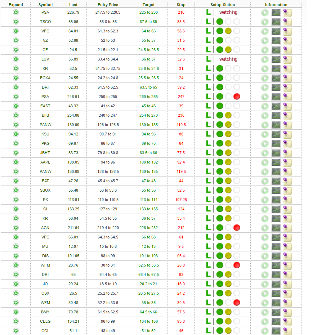The height and width of the screenshot is (335, 317).
Task: Click the play icon in AAPL row
Action: click(265, 162)
